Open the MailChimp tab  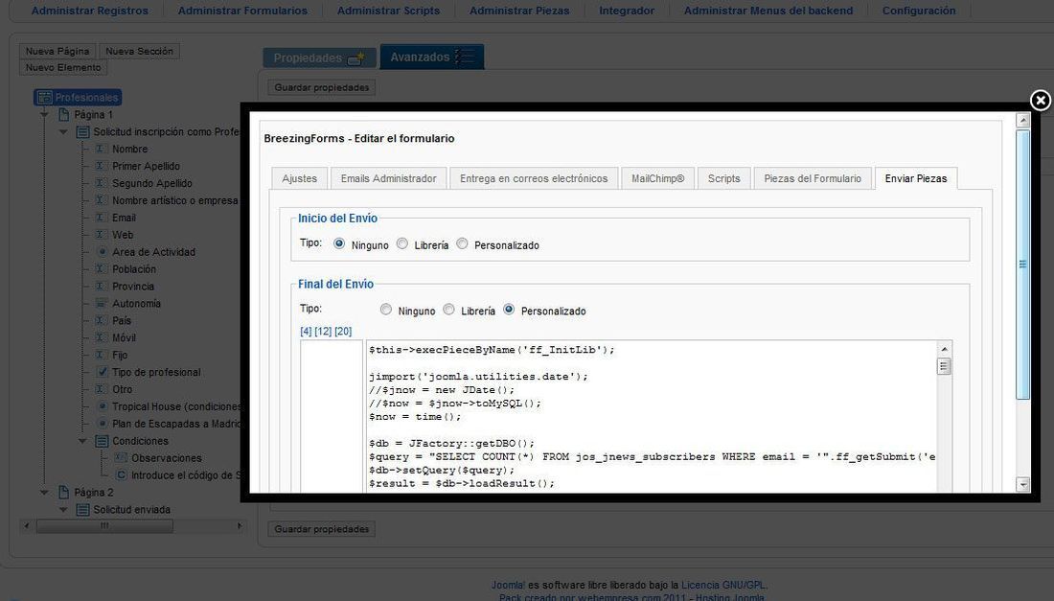click(x=658, y=178)
